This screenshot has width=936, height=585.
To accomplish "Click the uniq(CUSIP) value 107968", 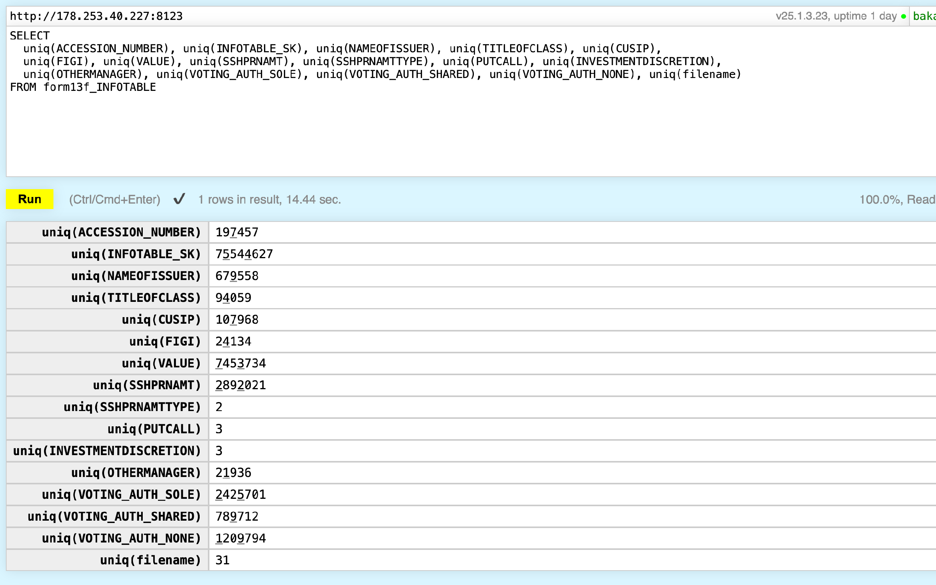I will click(x=237, y=320).
